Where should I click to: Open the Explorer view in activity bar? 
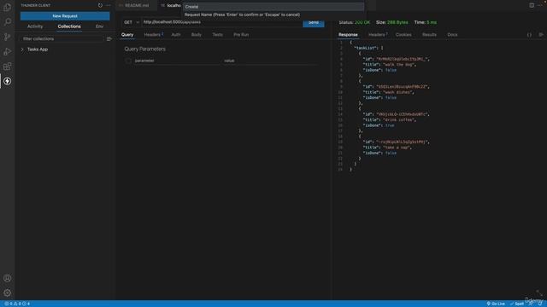pos(7,7)
